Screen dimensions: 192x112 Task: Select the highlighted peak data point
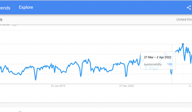pos(183,44)
